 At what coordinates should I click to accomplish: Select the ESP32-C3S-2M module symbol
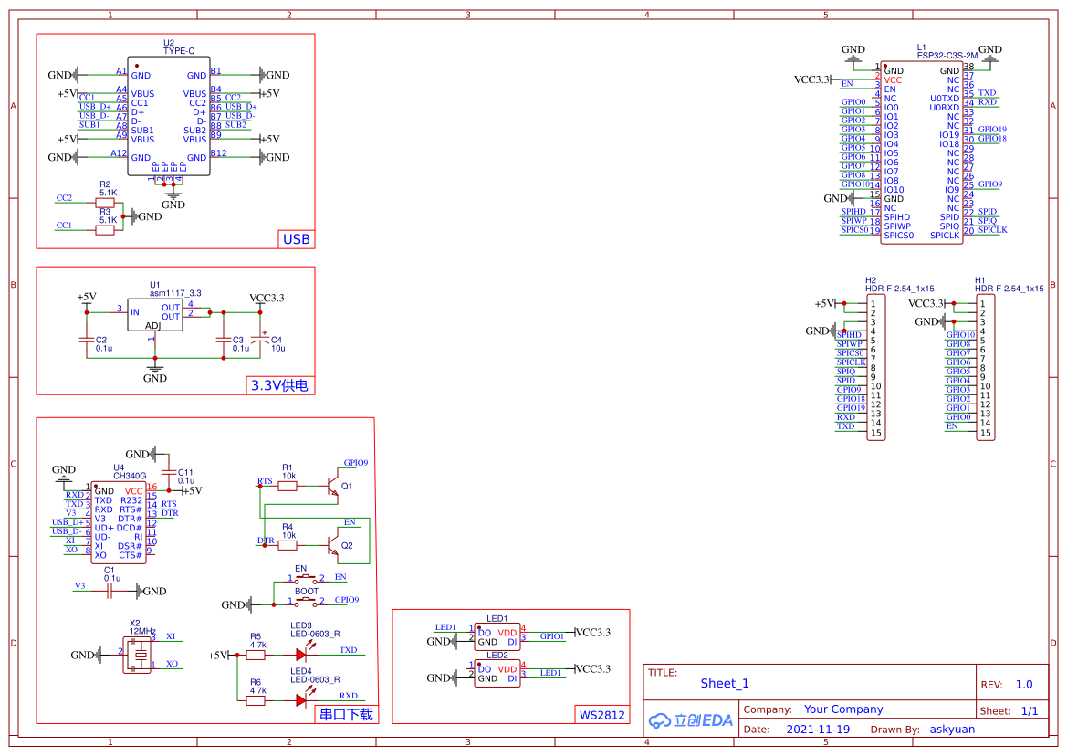click(921, 152)
